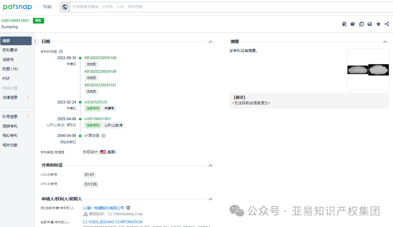Show info icon next to 计算依据
The image size is (393, 227).
click(x=103, y=135)
